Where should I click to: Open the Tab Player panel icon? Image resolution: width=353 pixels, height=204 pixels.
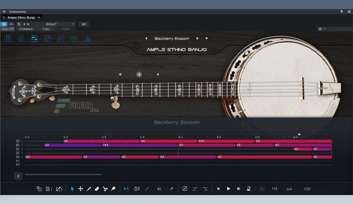point(47,39)
